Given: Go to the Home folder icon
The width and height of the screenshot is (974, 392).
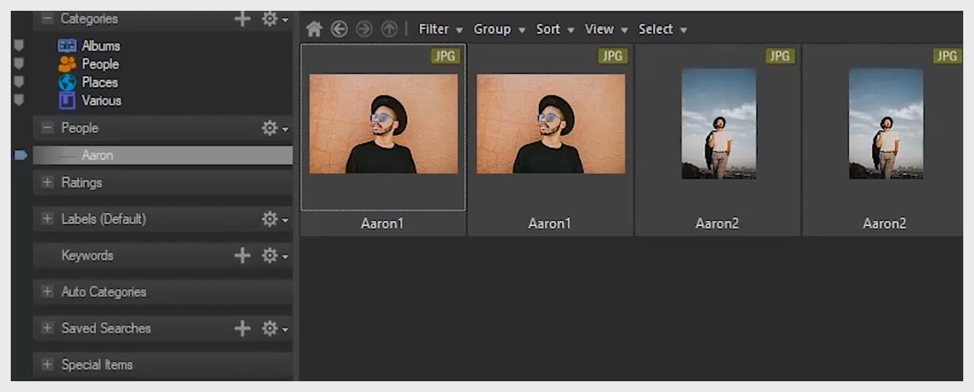Looking at the screenshot, I should coord(314,29).
